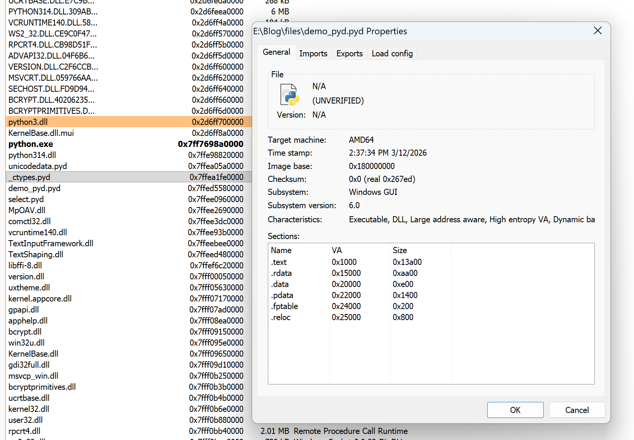Select rpcrt4.dll in the module list

pyautogui.click(x=129, y=431)
